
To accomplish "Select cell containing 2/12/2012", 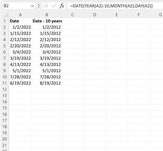I will click(x=47, y=40).
